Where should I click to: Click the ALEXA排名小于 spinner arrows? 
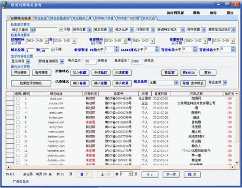pyautogui.click(x=157, y=50)
